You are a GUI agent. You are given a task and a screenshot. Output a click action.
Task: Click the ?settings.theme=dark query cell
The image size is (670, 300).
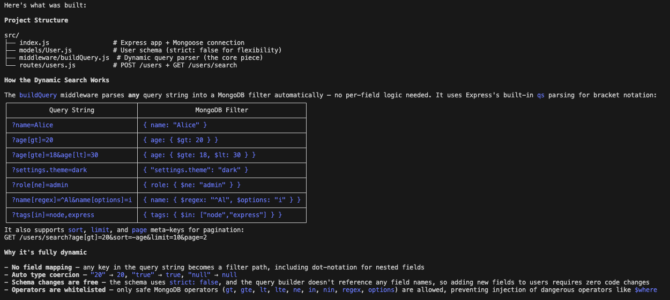49,170
